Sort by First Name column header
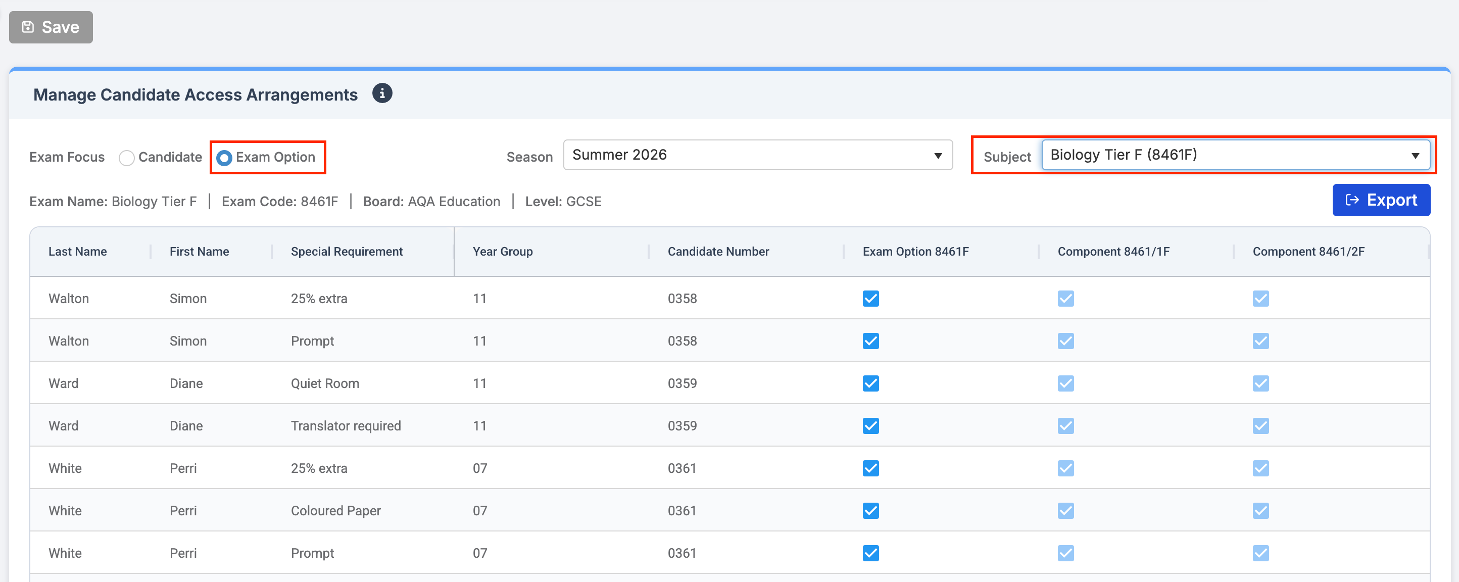 coord(200,252)
